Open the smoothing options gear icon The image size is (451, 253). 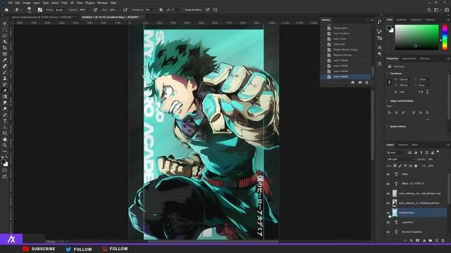[x=161, y=10]
